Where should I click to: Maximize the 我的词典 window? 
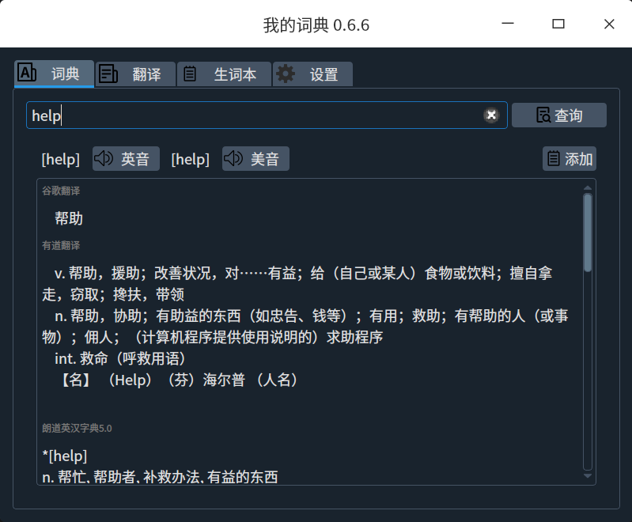[x=558, y=25]
